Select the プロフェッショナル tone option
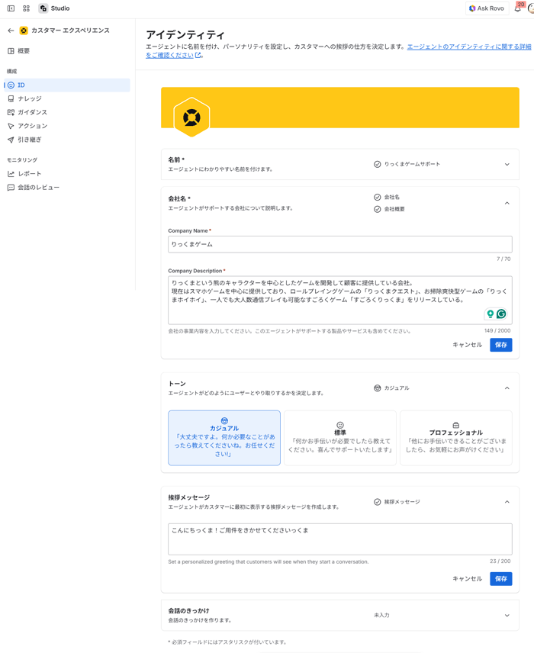 coord(455,438)
